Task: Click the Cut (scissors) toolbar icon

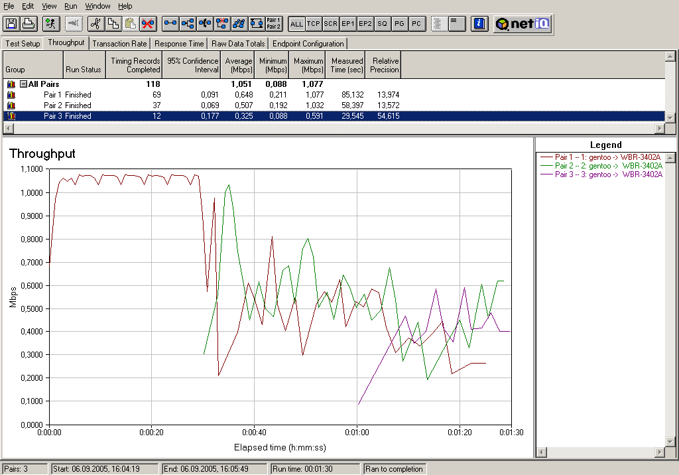Action: 95,23
